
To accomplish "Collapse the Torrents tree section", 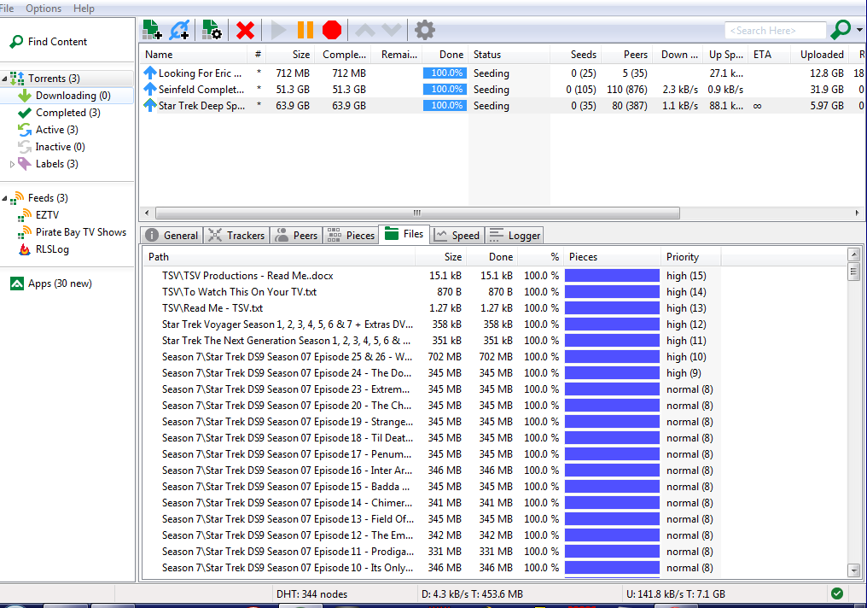I will click(x=5, y=79).
